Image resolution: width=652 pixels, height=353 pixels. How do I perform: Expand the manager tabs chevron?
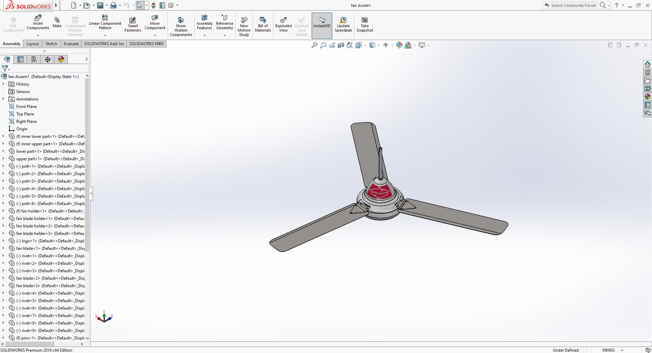tap(86, 59)
